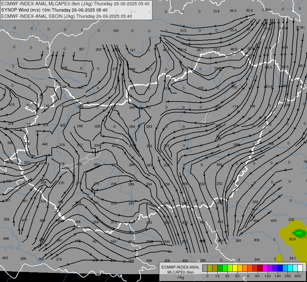Choose the lime yellow-green legend swatch
The image size is (307, 282).
point(230,268)
